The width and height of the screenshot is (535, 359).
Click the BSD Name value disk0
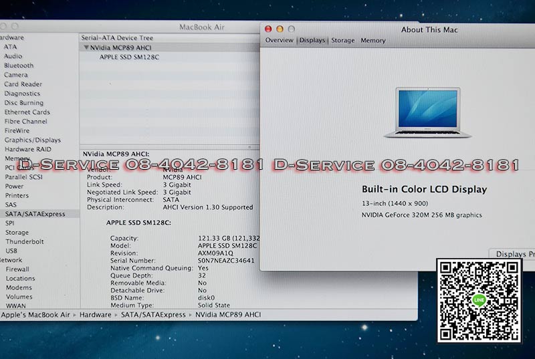click(x=207, y=297)
